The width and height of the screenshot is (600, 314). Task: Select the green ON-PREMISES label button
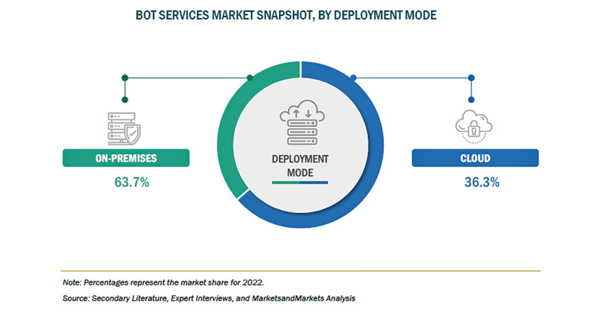(x=126, y=158)
